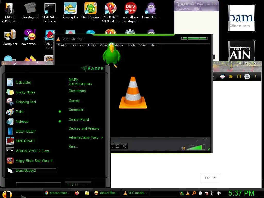Open the Chrome extensions puzzle icon
The image size is (264, 198).
pyautogui.click(x=231, y=77)
